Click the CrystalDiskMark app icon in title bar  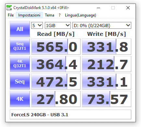pos(9,8)
